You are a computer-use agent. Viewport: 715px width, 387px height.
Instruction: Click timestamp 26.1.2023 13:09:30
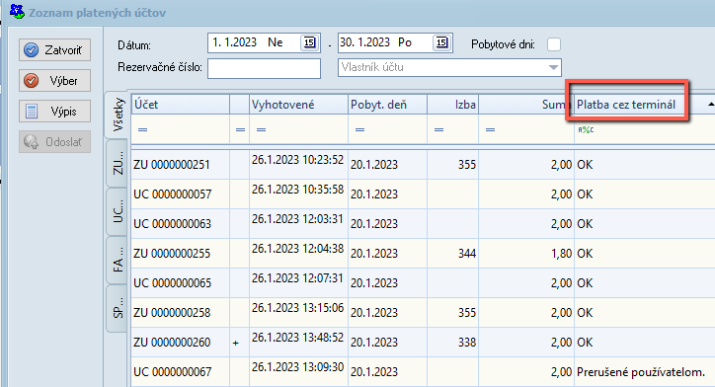[x=297, y=367]
